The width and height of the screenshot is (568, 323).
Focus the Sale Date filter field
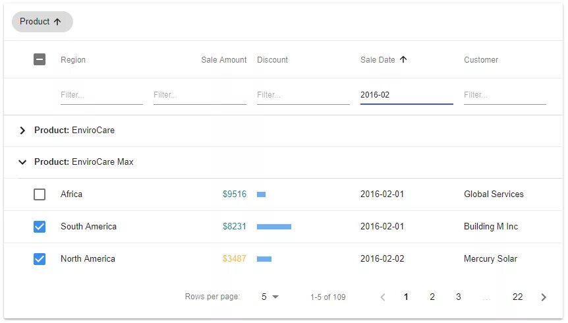click(x=406, y=95)
